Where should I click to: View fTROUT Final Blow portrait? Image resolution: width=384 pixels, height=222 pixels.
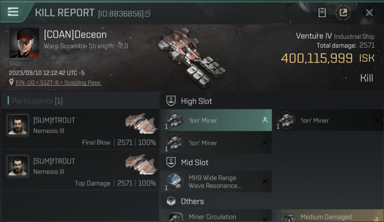click(x=18, y=125)
